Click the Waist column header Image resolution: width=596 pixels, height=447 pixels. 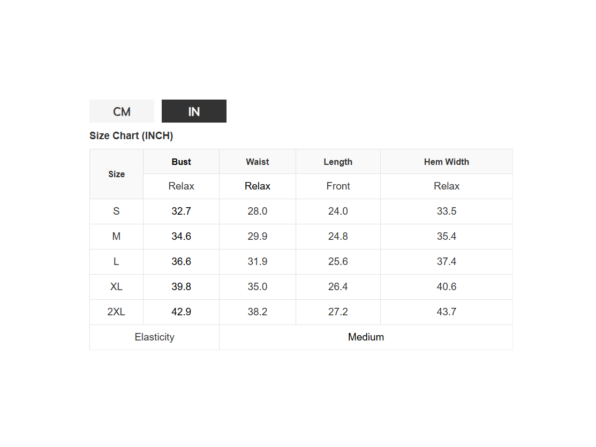[258, 162]
